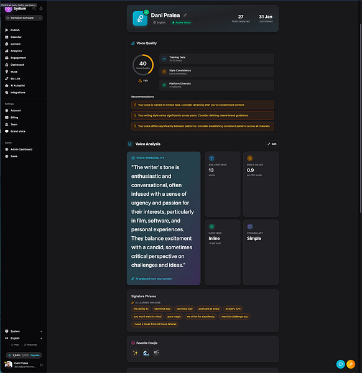Viewport: 362px width, 373px height.
Task: Click the recommendation about defining clearer brand guidelines
Action: click(203, 116)
